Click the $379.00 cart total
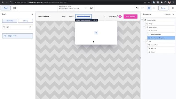This screenshot has width=176, height=99. click(111, 16)
